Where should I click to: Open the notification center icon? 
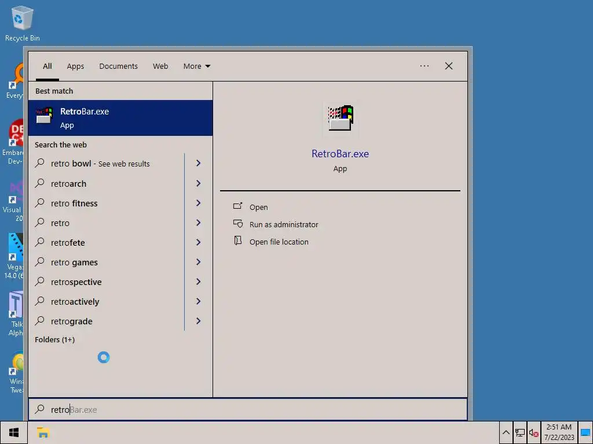click(x=585, y=432)
